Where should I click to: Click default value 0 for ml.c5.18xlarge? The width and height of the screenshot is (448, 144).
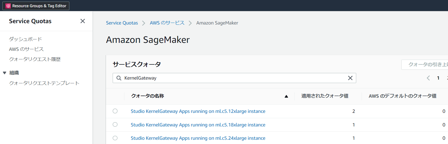(x=444, y=125)
